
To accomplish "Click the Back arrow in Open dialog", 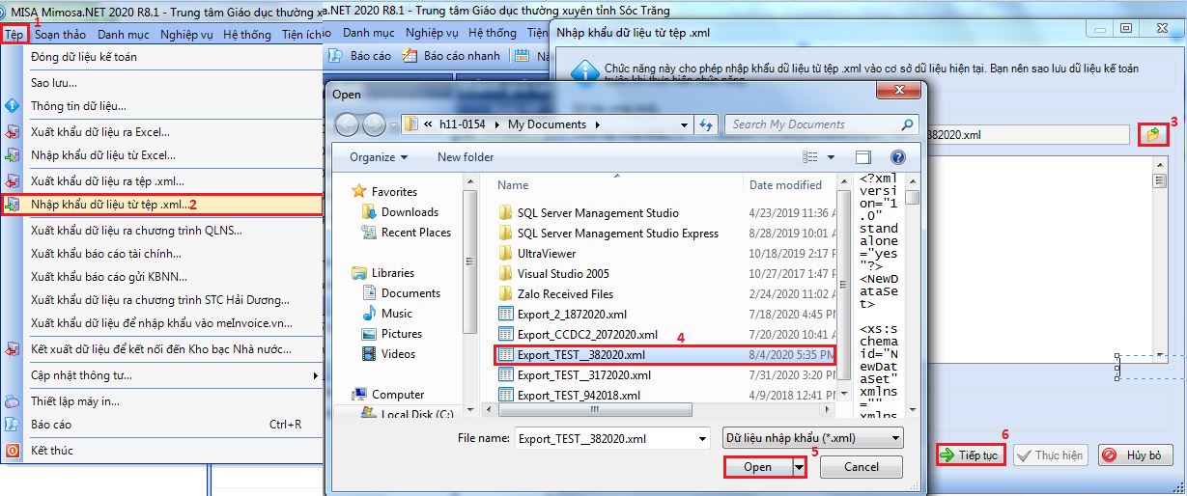I will 348,124.
